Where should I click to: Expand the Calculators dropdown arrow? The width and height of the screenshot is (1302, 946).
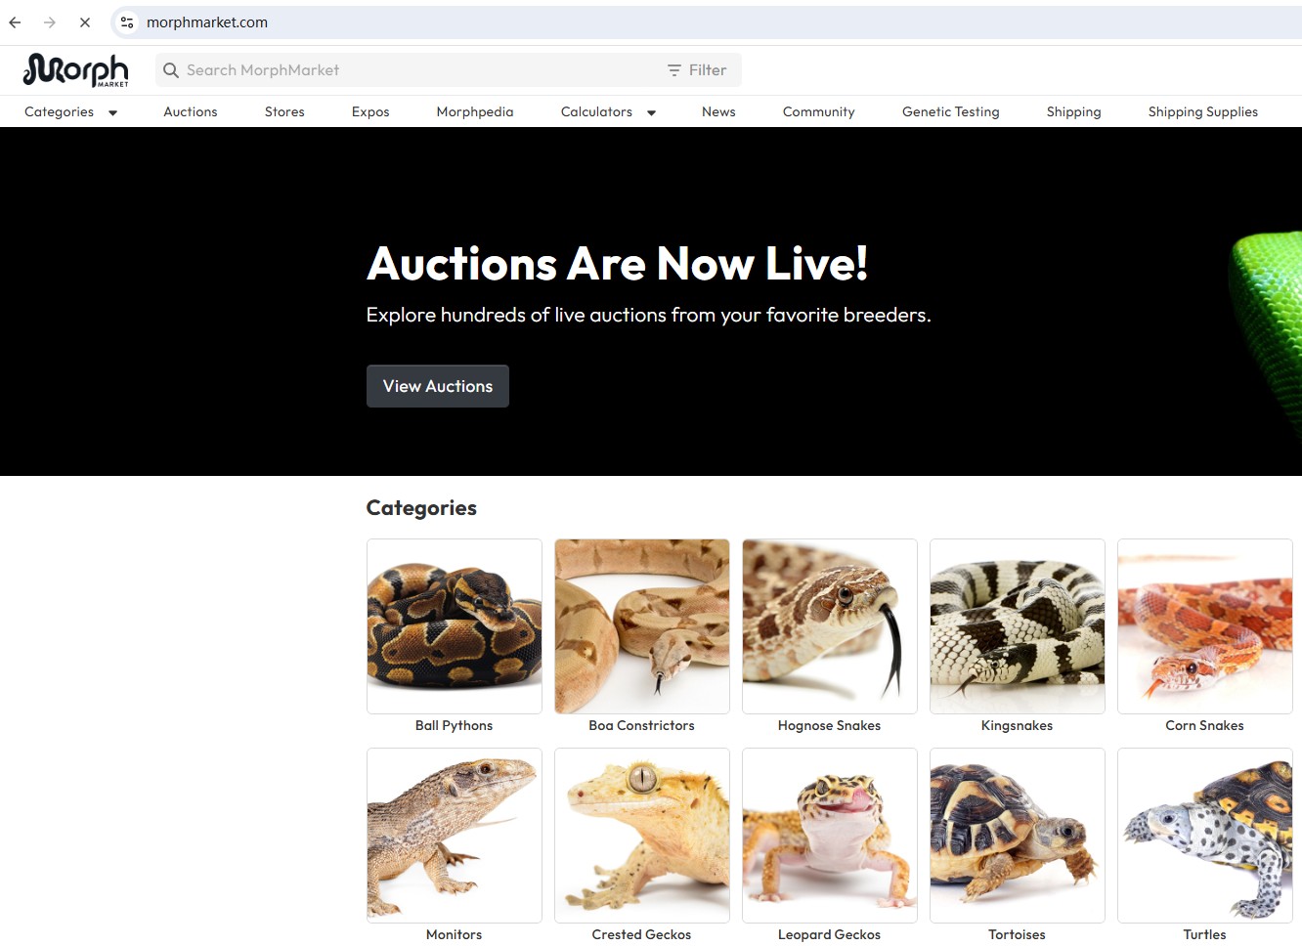coord(651,112)
